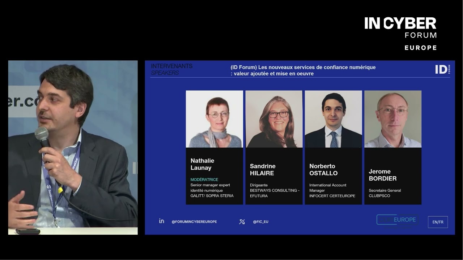This screenshot has height=260, width=463.
Task: Click the session title "(ID Forum) Les nouveaux services"
Action: (303, 67)
